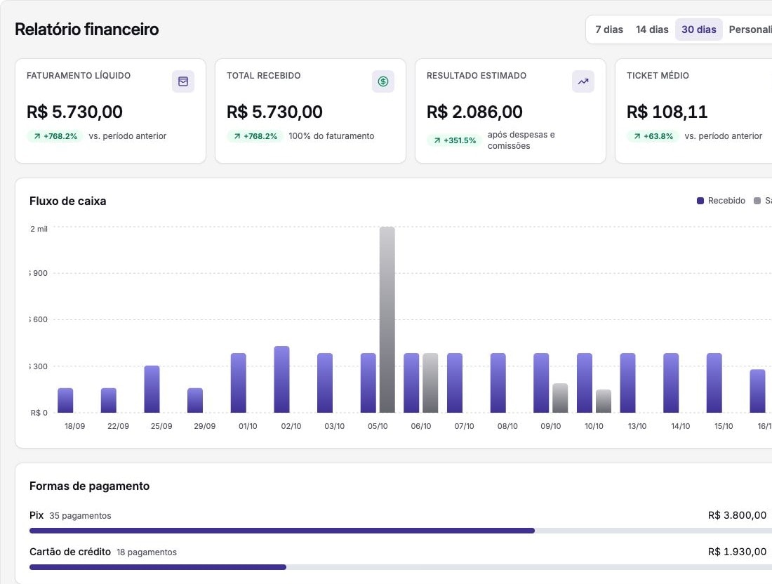Click the 18 pagamentos count
Screen dimensions: 772x584
point(147,552)
